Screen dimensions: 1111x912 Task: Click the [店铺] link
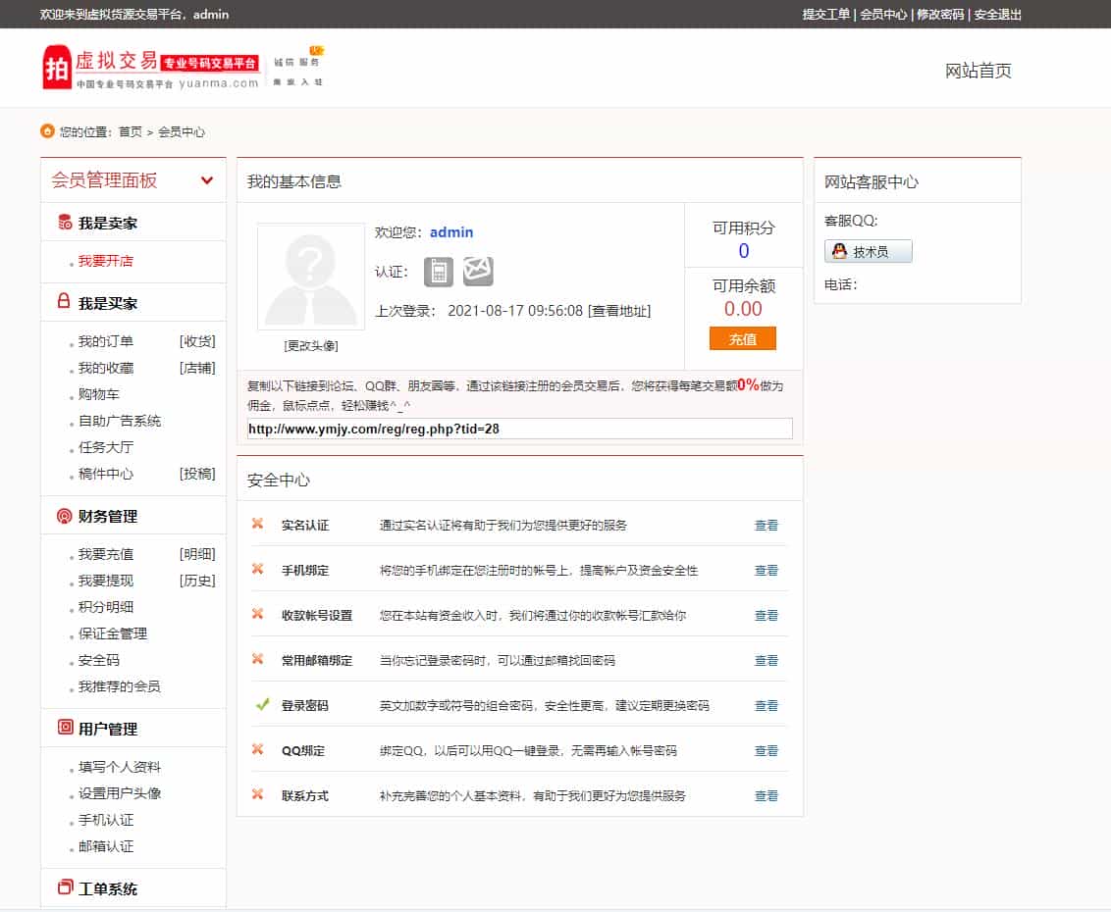coord(197,368)
